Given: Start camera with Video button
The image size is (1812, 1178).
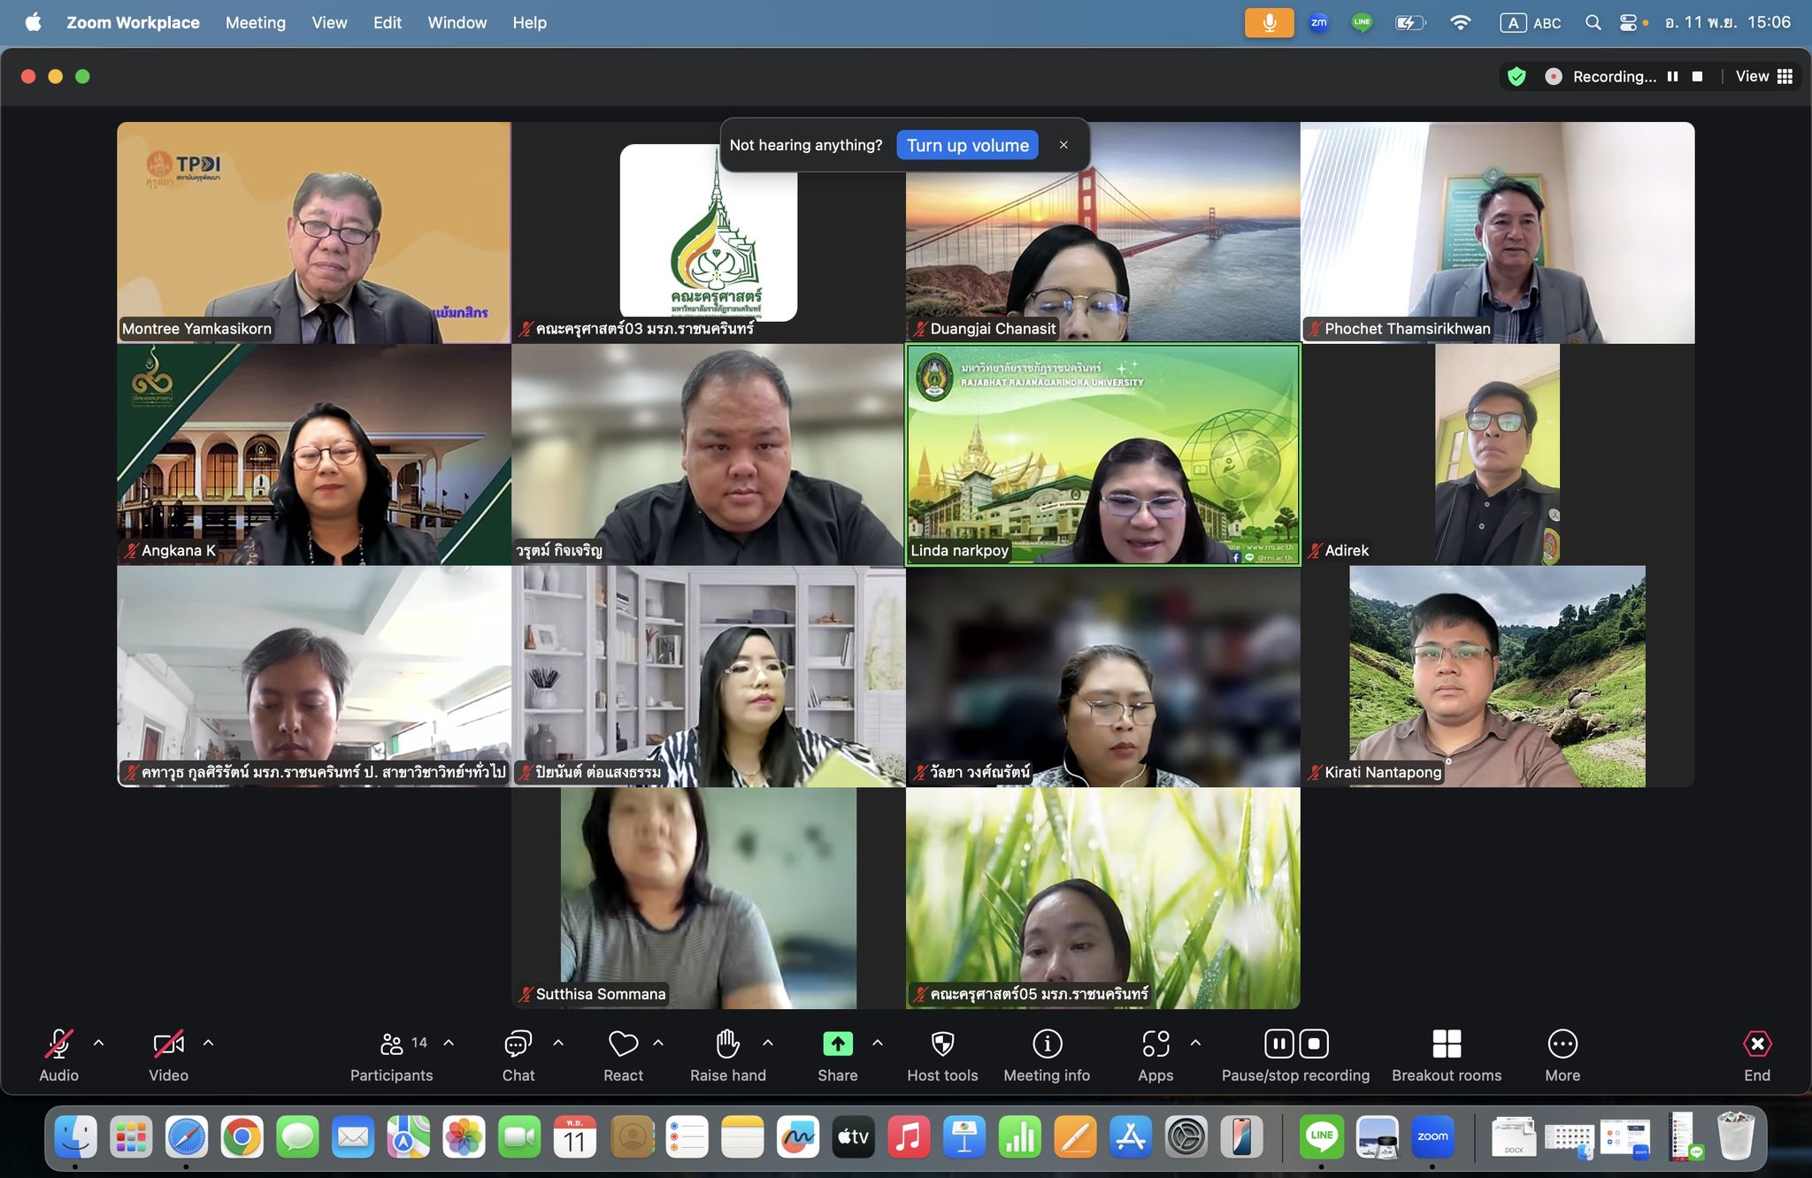Looking at the screenshot, I should pyautogui.click(x=168, y=1045).
